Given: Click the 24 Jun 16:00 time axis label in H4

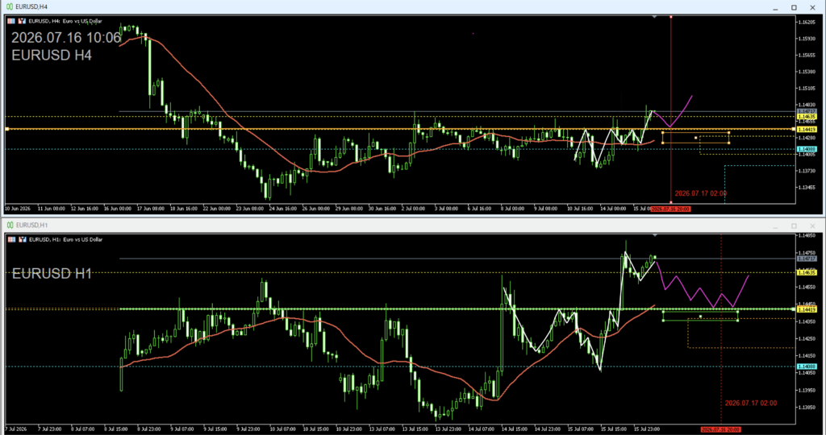Looking at the screenshot, I should click(x=283, y=209).
